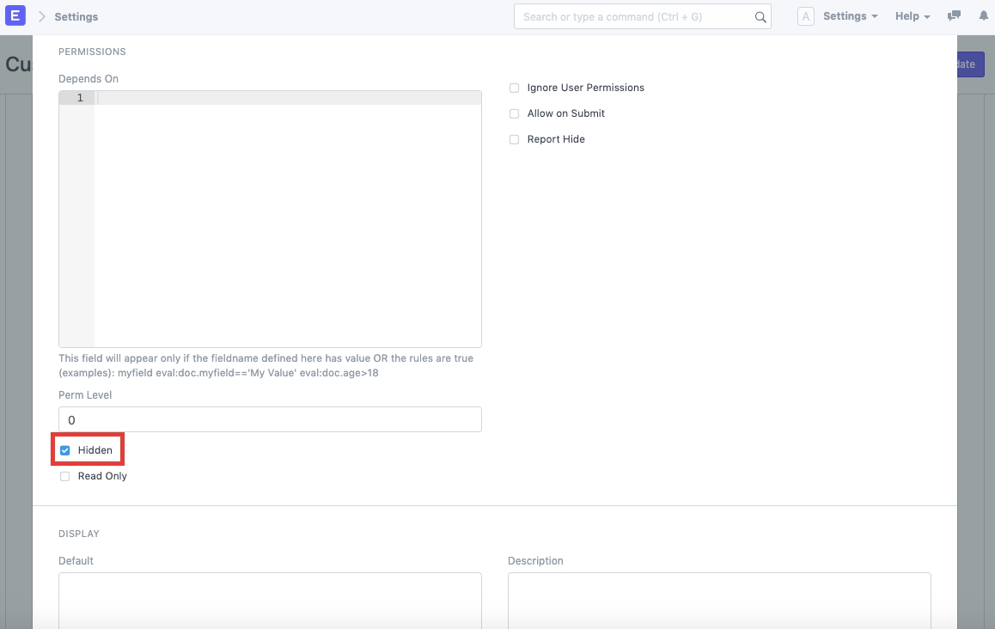The image size is (995, 629).
Task: Click the user avatar 'A' icon
Action: pos(805,16)
